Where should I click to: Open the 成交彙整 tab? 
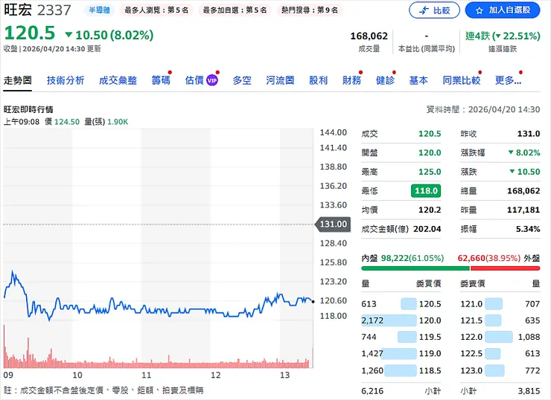pos(118,80)
